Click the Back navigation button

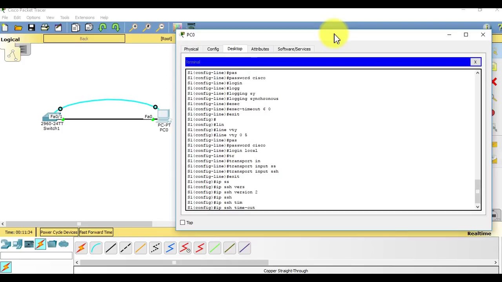pos(84,38)
